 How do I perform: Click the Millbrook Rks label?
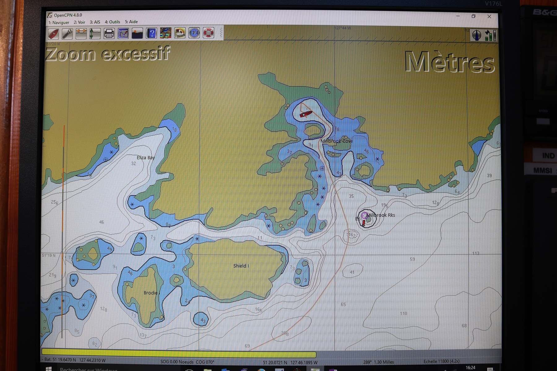(x=381, y=215)
